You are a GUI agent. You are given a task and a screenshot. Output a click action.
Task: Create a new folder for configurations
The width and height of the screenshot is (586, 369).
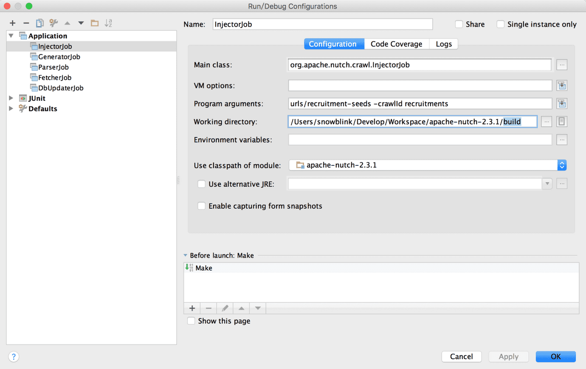pyautogui.click(x=95, y=23)
